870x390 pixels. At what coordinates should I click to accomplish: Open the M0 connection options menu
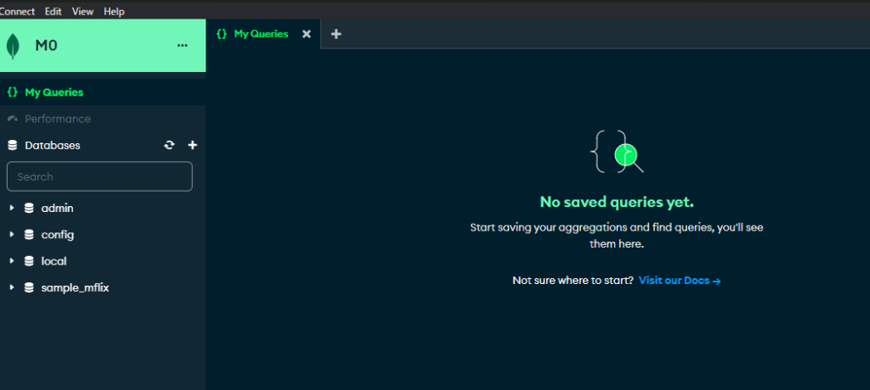click(182, 46)
